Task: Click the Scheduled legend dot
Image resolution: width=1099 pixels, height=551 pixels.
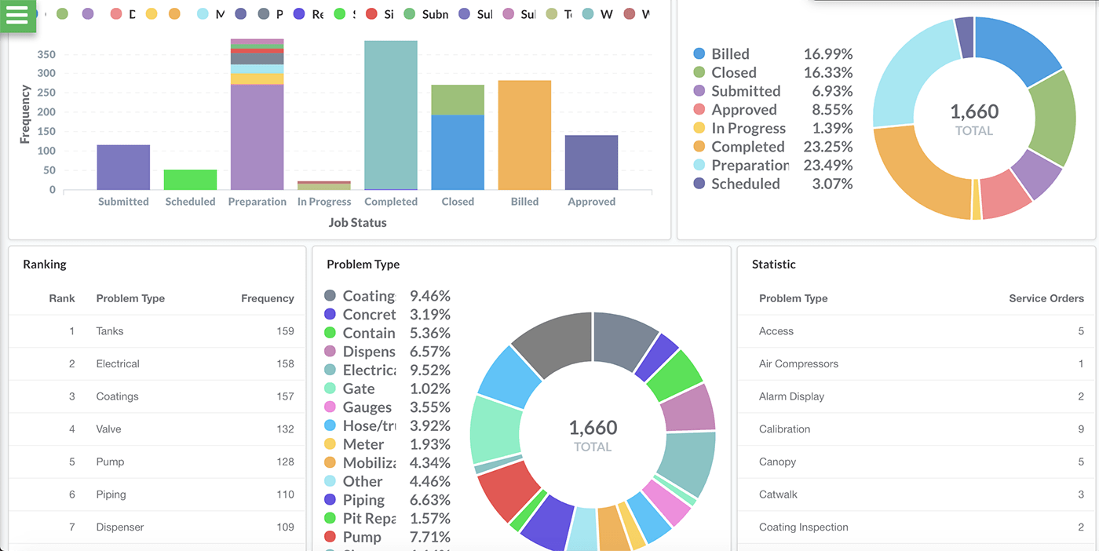Action: tap(699, 184)
